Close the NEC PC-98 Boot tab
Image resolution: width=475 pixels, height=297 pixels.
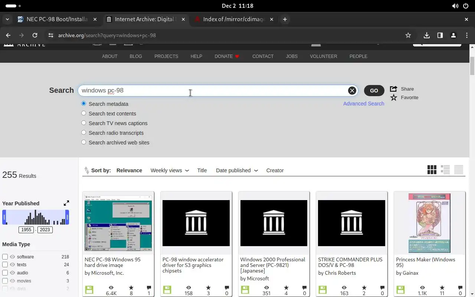[95, 19]
